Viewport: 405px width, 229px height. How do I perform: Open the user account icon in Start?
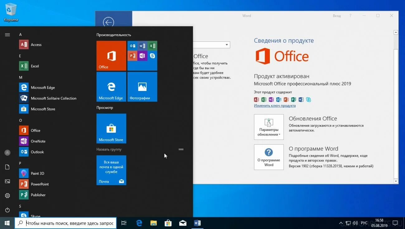pyautogui.click(x=7, y=153)
